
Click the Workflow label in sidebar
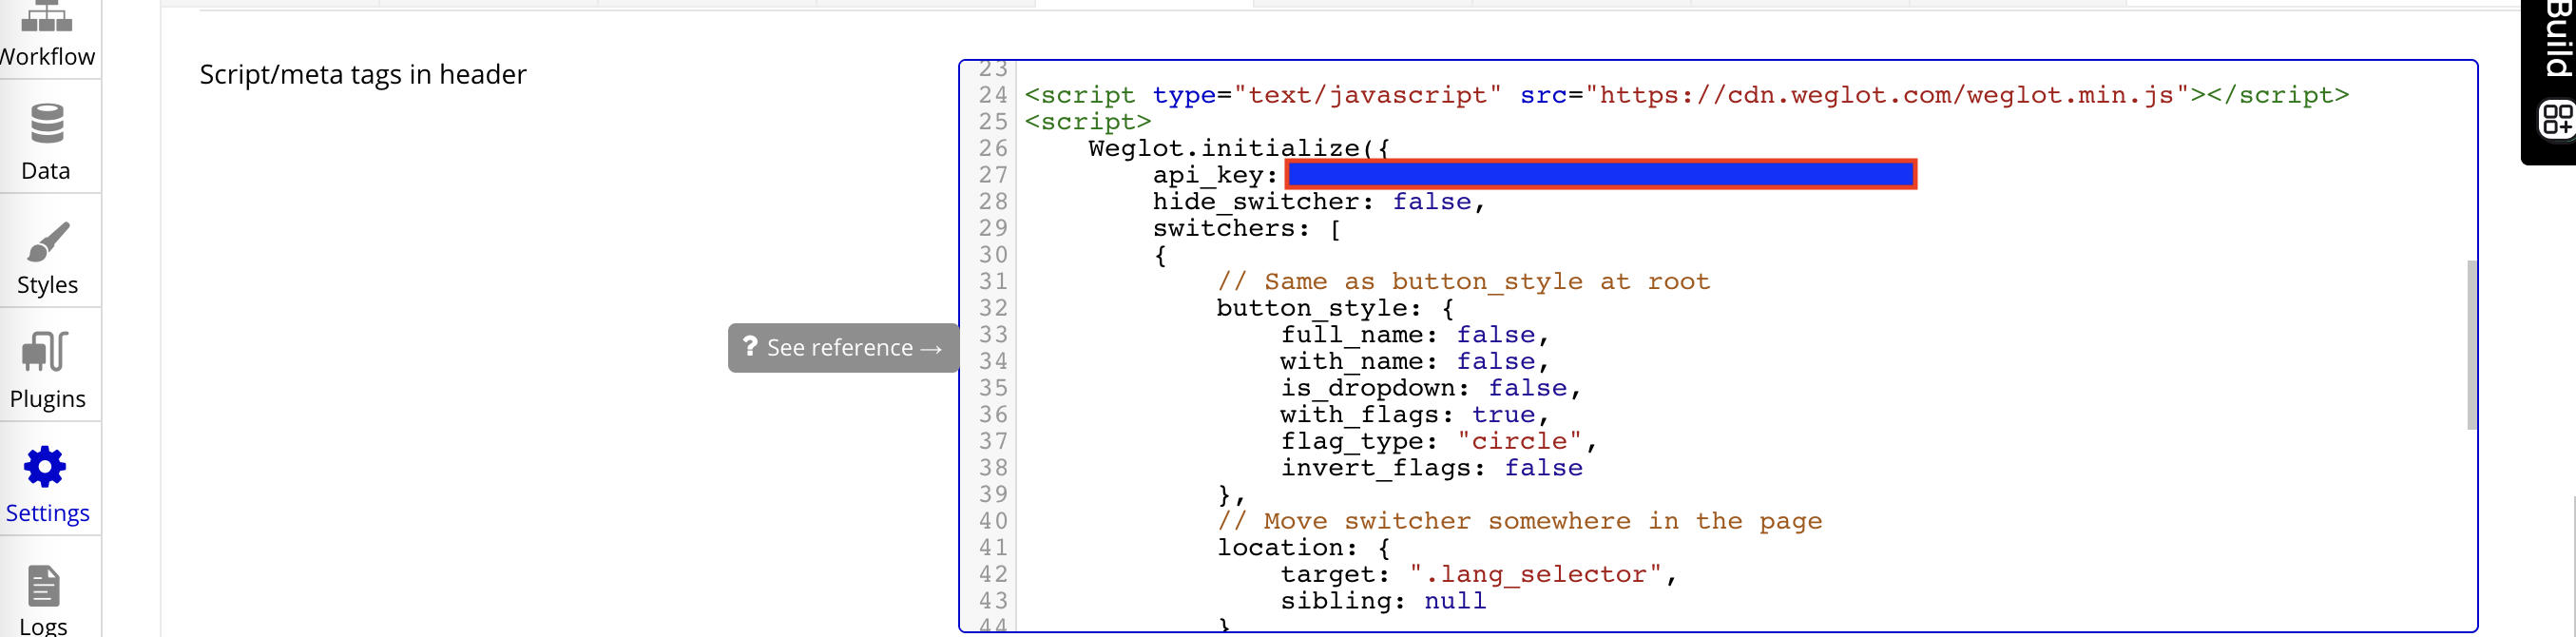click(x=47, y=57)
